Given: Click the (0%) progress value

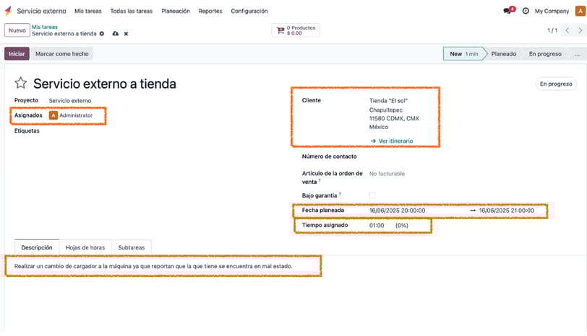Looking at the screenshot, I should [402, 226].
